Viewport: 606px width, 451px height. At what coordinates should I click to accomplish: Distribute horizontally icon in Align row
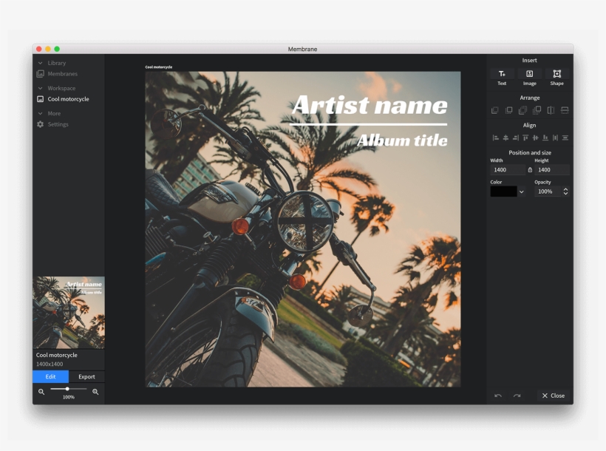pyautogui.click(x=555, y=138)
